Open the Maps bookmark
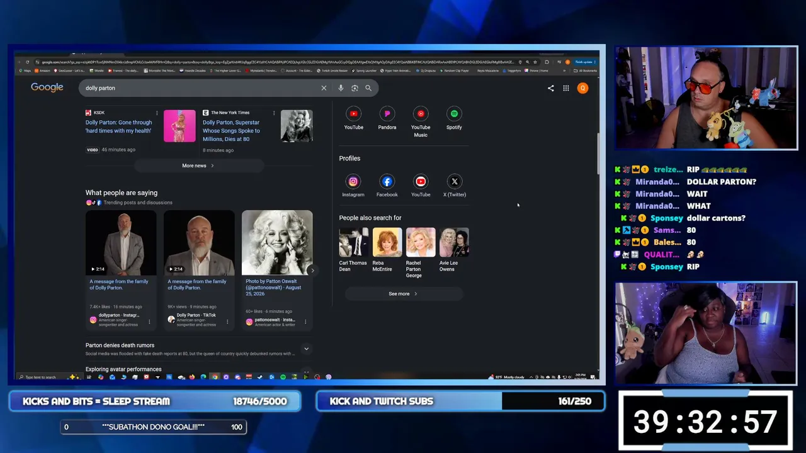 point(25,70)
